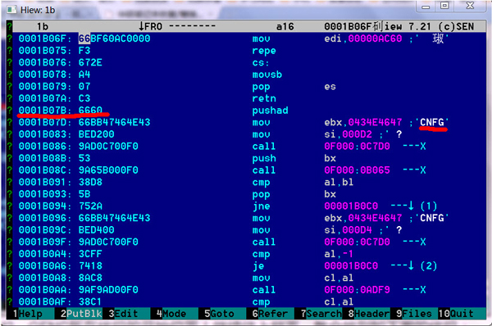Click file name 1b in header
Image resolution: width=492 pixels, height=326 pixels.
(x=43, y=27)
